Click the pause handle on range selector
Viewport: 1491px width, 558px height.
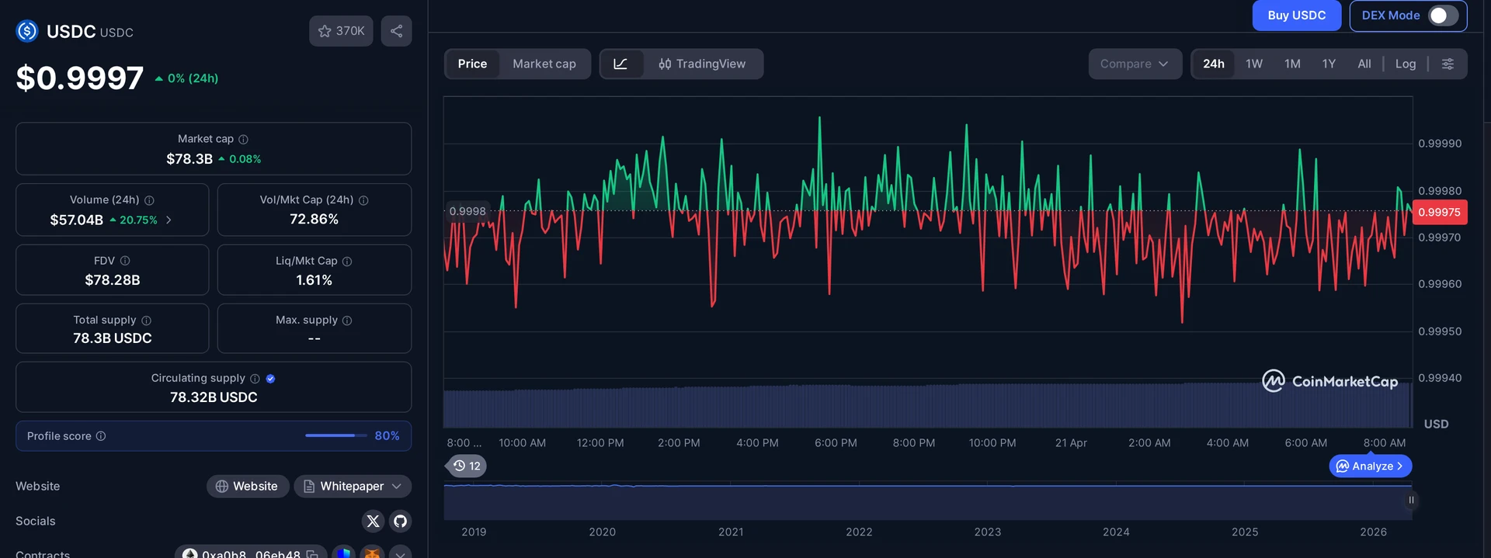(x=1411, y=500)
